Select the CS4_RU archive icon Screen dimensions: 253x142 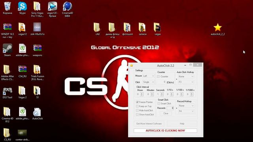tap(23, 71)
